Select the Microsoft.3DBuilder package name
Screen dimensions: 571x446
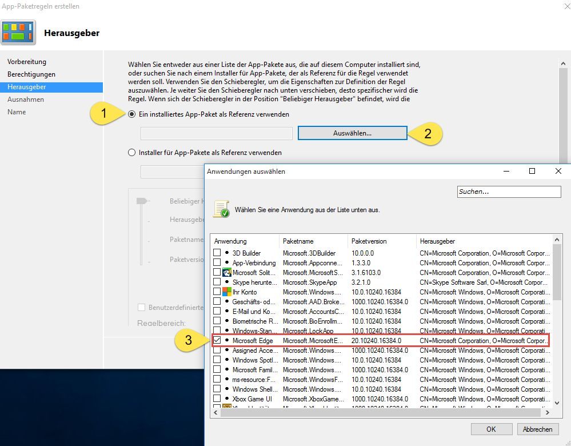tap(309, 253)
